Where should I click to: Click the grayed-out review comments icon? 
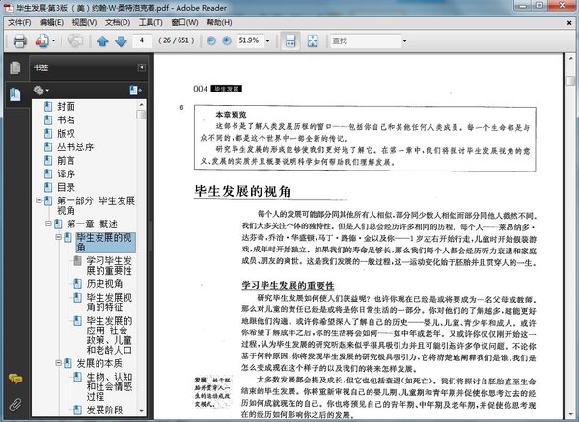(x=75, y=40)
